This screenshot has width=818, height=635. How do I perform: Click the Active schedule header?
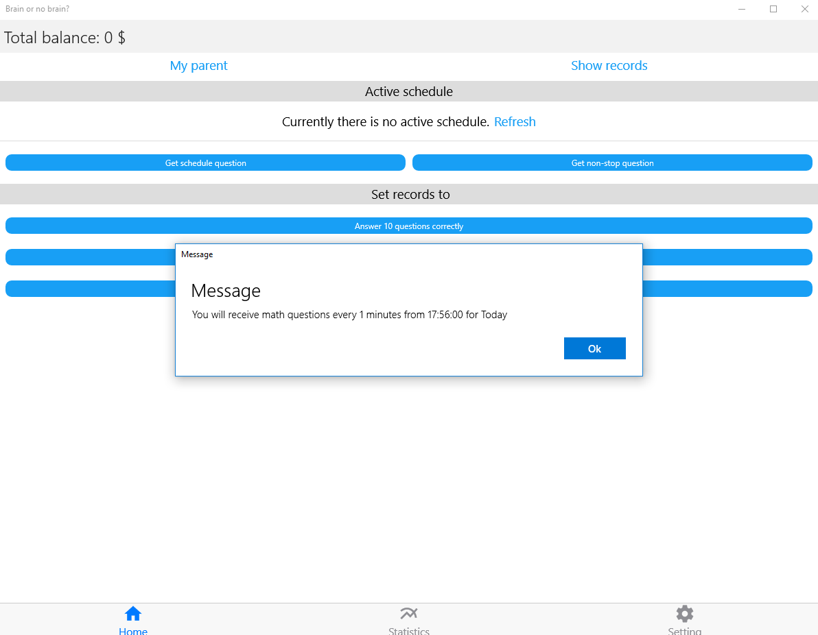click(408, 91)
